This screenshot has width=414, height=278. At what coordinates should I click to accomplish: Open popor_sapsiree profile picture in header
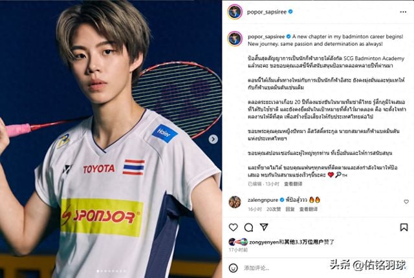(x=235, y=12)
